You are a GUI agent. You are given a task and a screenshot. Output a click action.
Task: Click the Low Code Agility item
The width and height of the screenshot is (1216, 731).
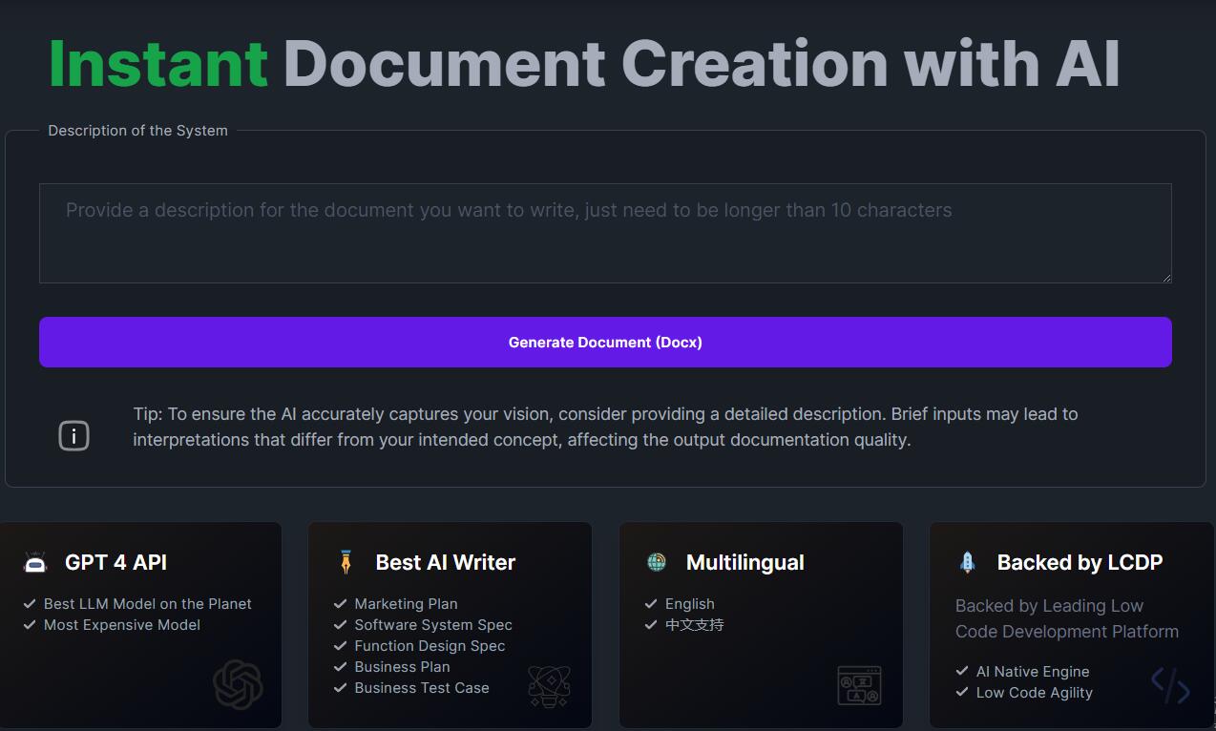[x=1034, y=693]
